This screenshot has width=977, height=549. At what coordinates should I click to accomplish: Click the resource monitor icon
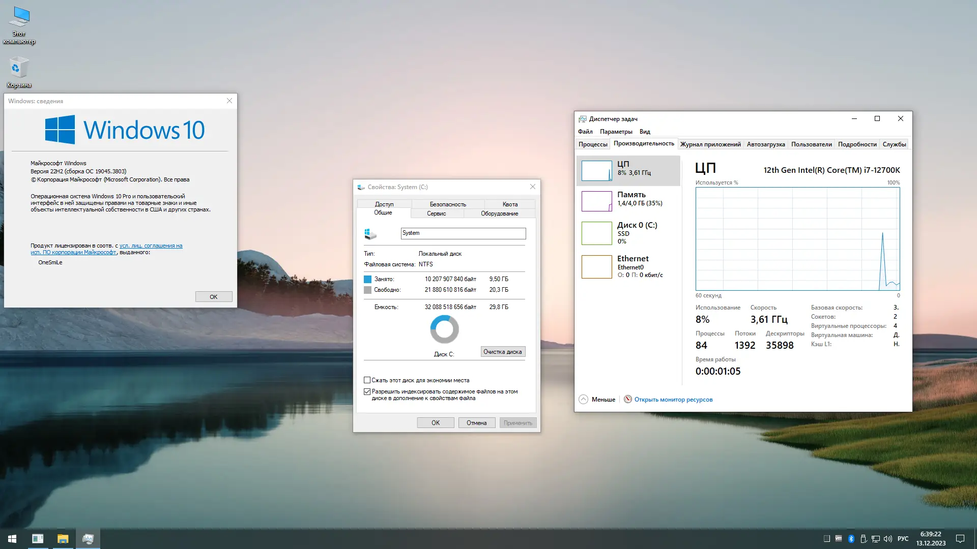coord(628,400)
